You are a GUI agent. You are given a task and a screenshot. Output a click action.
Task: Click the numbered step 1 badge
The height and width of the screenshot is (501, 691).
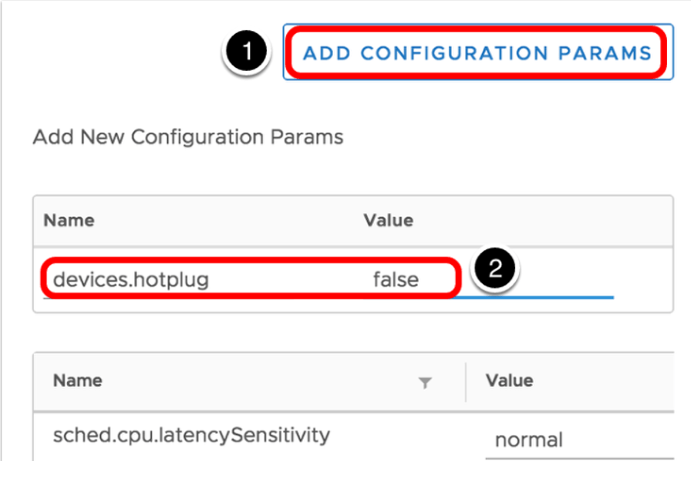(x=247, y=52)
